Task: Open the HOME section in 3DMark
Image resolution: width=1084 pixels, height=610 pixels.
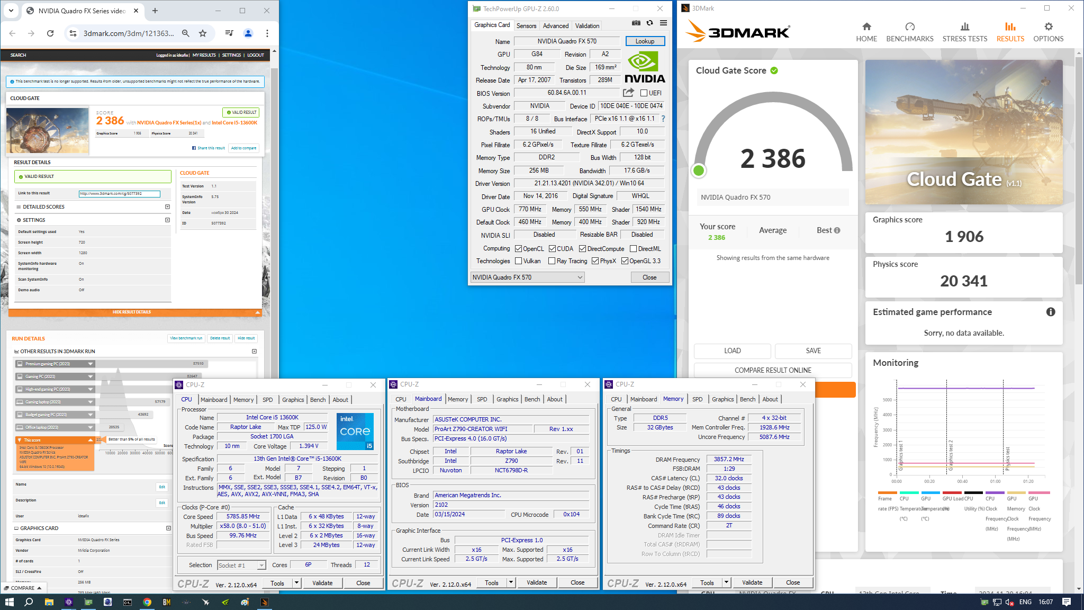Action: pyautogui.click(x=866, y=32)
